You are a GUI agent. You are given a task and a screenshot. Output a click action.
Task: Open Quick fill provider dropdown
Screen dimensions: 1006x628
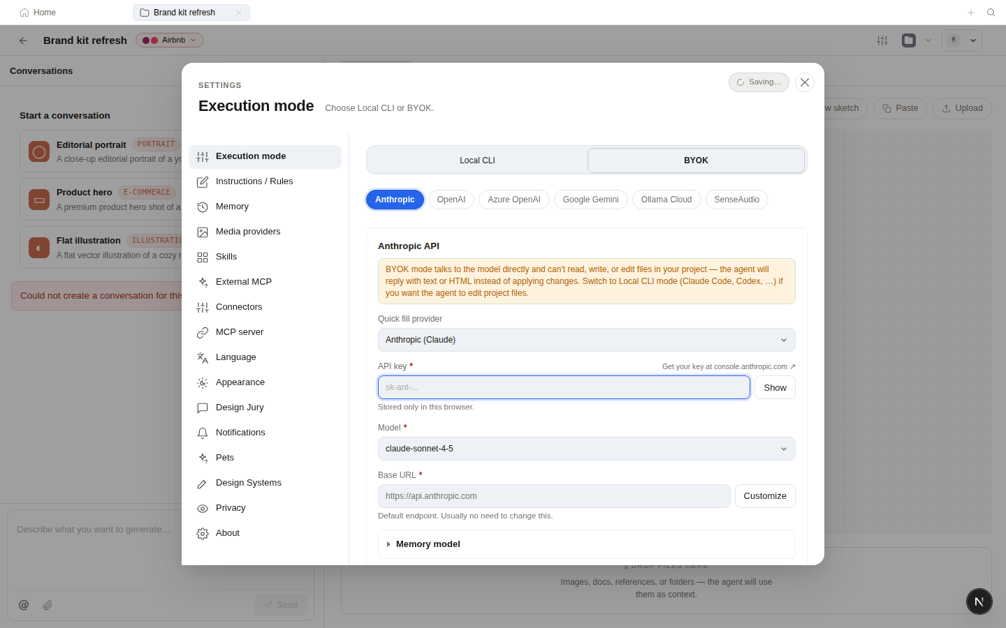pos(587,340)
